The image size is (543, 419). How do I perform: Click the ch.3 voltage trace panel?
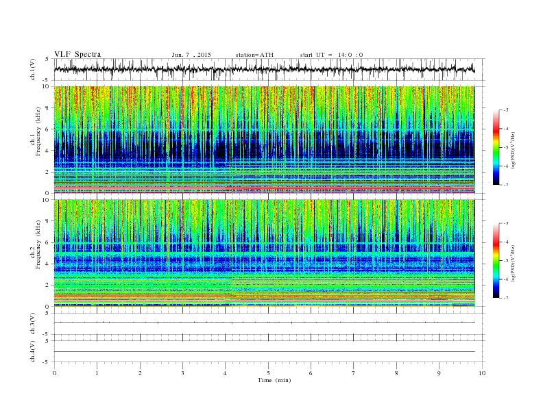tap(269, 324)
